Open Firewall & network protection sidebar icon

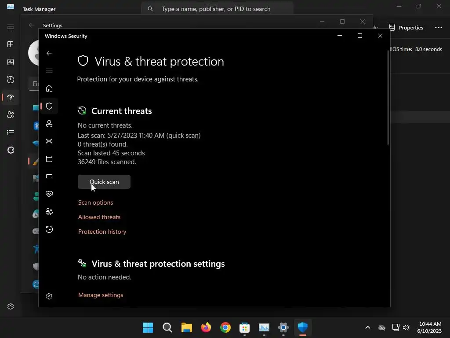(49, 141)
